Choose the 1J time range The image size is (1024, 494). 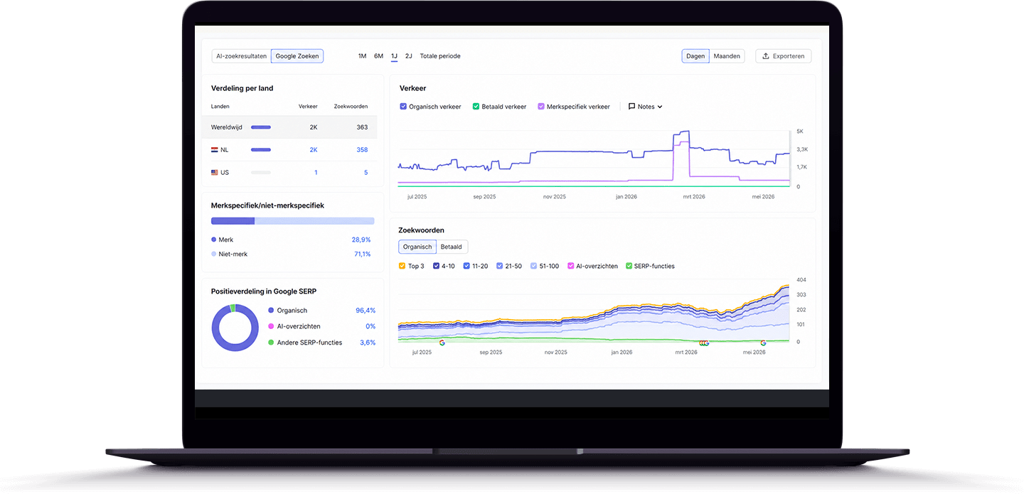click(394, 56)
